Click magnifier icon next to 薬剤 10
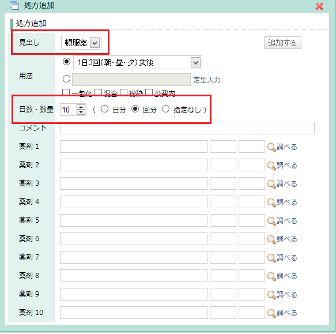This screenshot has height=334, width=336. pos(271,313)
